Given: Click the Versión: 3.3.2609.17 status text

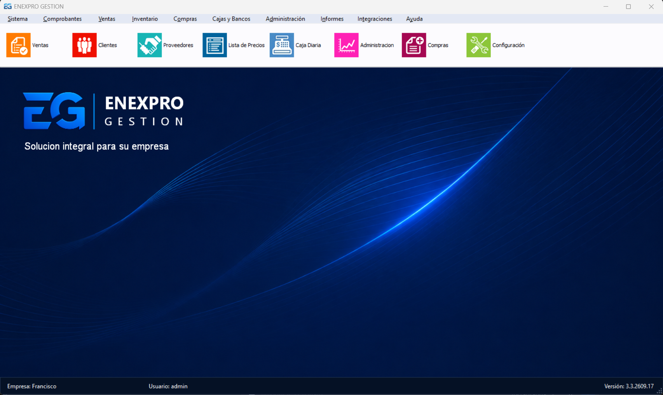Looking at the screenshot, I should (629, 386).
